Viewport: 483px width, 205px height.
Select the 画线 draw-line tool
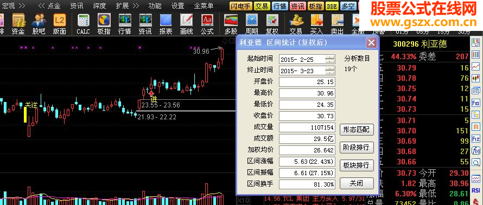[186, 24]
